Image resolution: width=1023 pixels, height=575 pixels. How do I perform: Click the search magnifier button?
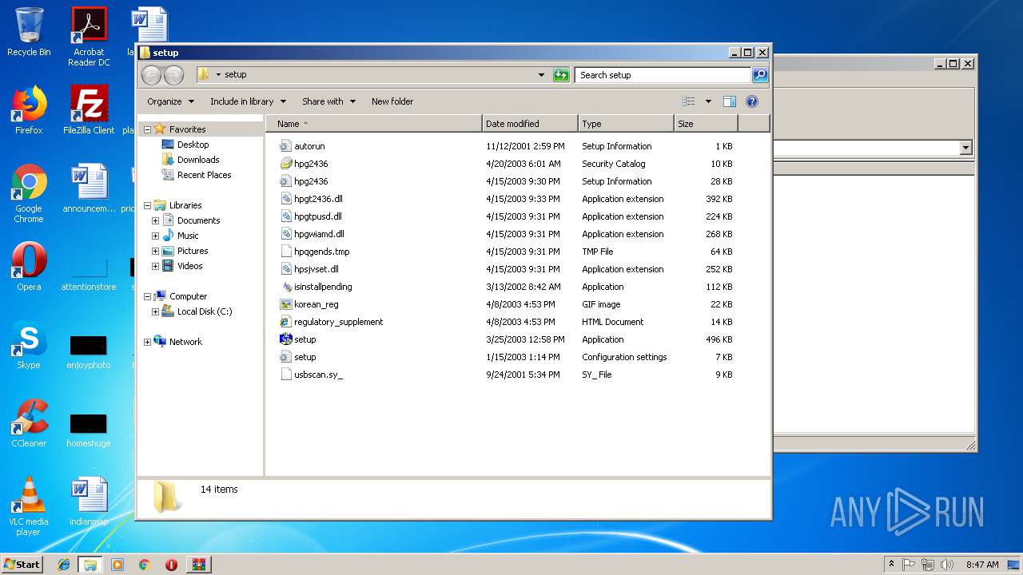point(760,75)
